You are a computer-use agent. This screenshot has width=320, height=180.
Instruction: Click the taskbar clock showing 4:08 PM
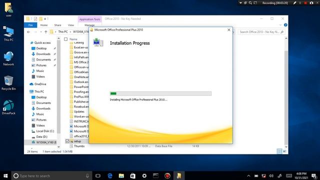[301, 175]
